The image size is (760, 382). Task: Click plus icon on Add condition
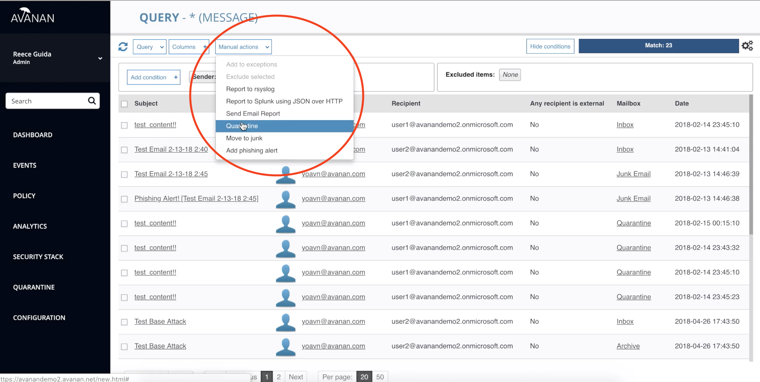[x=176, y=77]
